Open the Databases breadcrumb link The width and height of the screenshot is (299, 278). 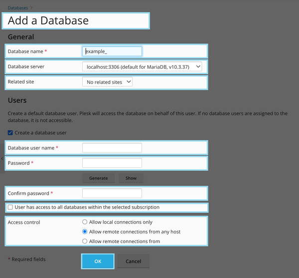tap(18, 8)
